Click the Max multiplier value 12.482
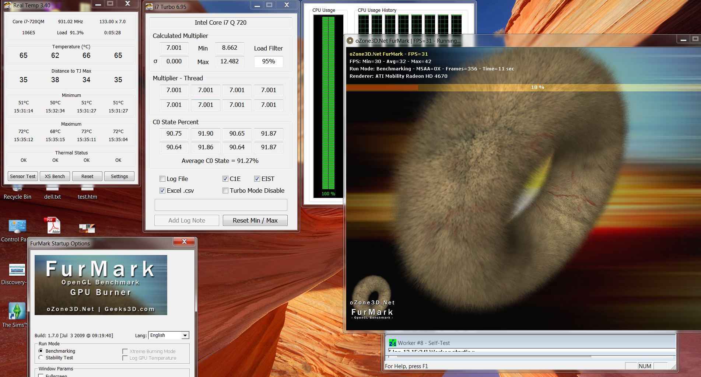 pyautogui.click(x=229, y=62)
